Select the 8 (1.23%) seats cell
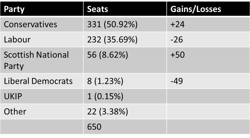This screenshot has height=138, width=250. pyautogui.click(x=105, y=81)
